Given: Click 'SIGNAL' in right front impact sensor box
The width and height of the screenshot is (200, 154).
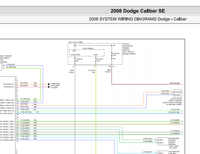Looking at the screenshot, I should 177,95.
